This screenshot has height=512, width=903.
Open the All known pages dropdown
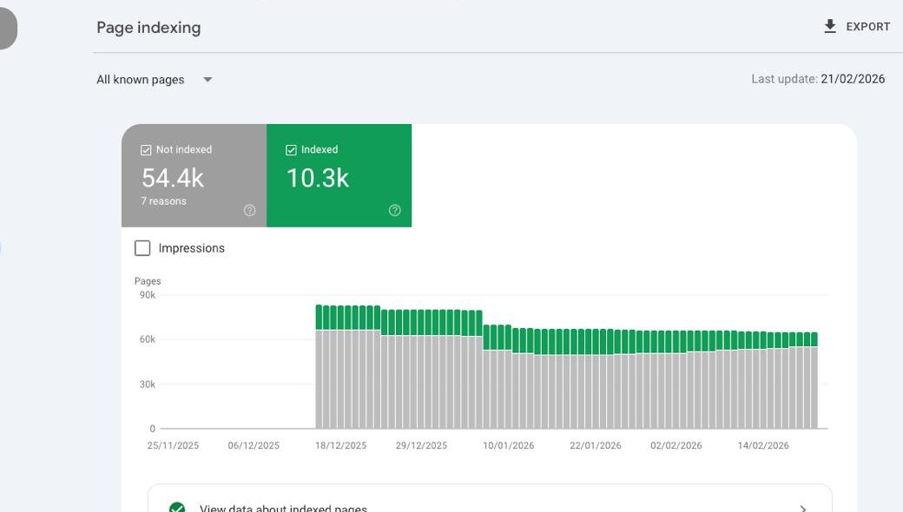(152, 79)
